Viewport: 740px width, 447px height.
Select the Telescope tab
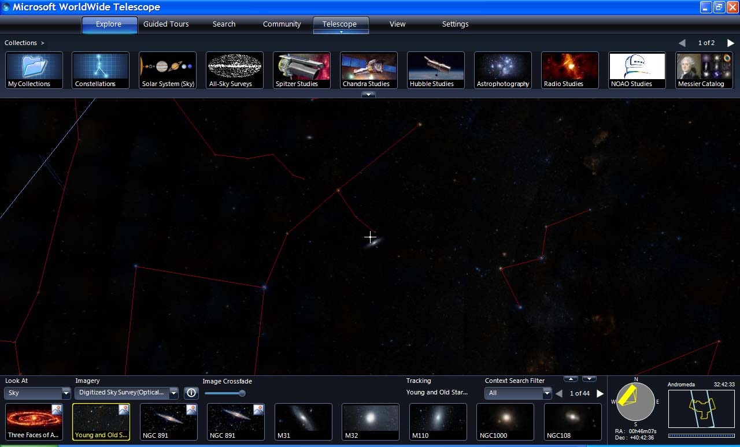(x=340, y=24)
